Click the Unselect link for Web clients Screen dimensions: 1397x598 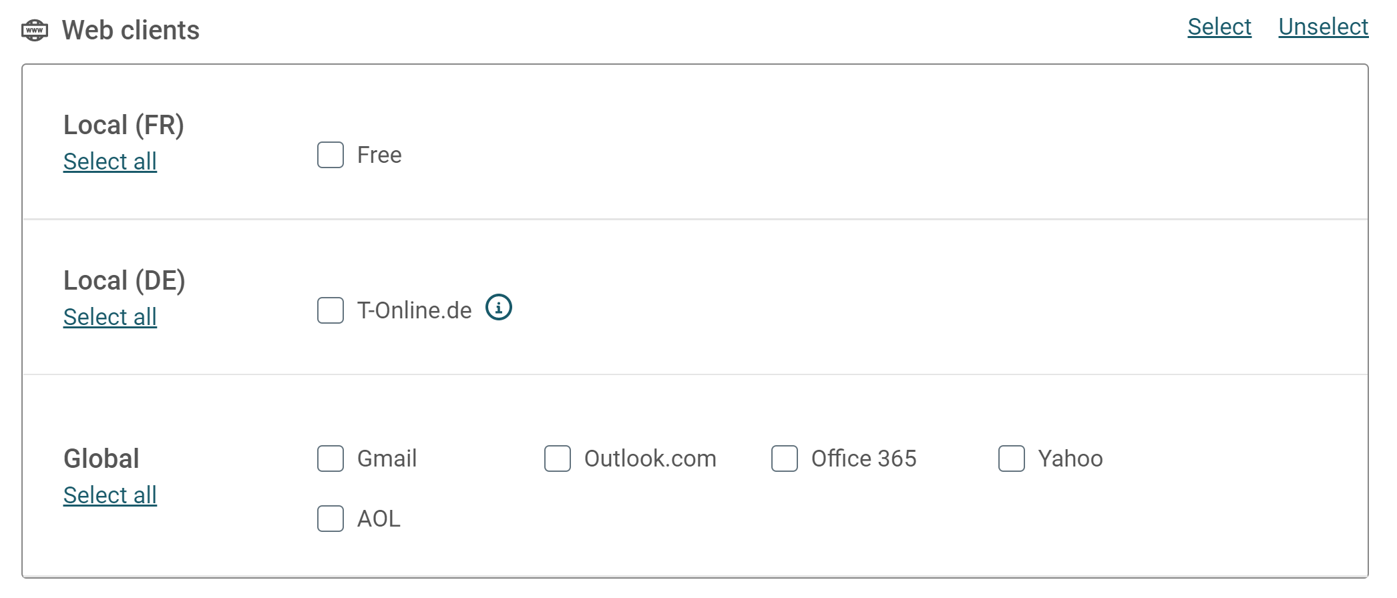coord(1324,27)
